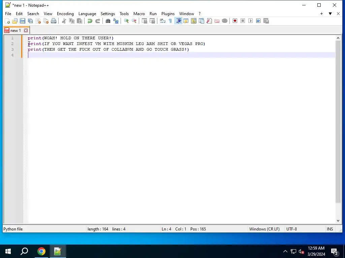Open the Tools menu
This screenshot has width=345, height=258.
[124, 13]
